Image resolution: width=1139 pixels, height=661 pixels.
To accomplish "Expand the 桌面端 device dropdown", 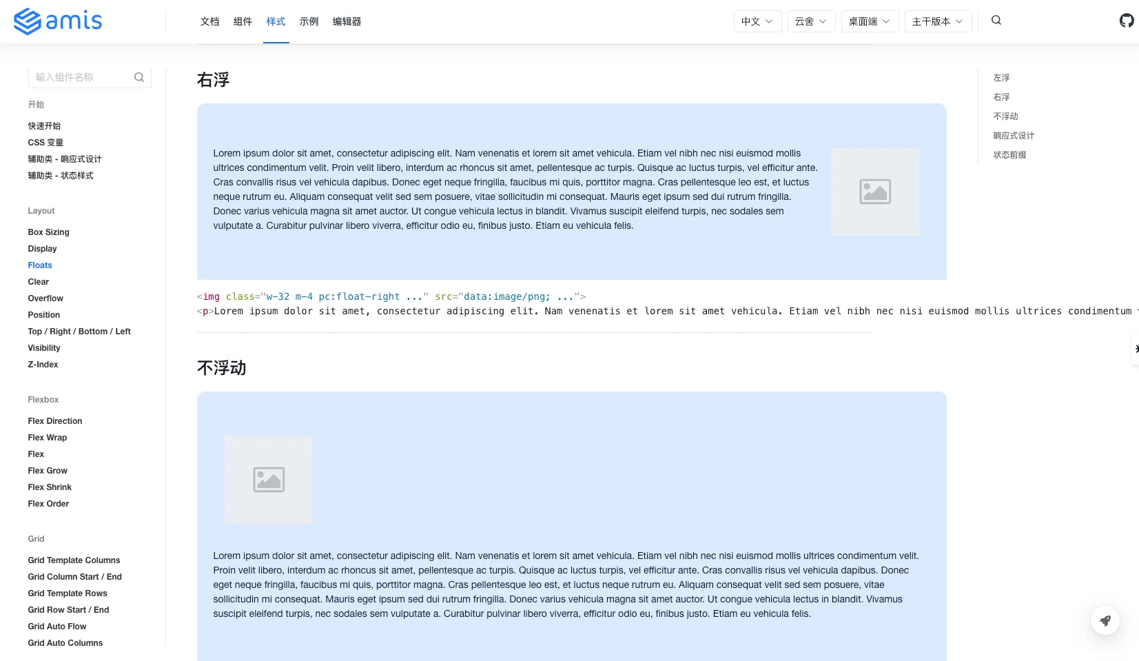I will click(x=869, y=21).
